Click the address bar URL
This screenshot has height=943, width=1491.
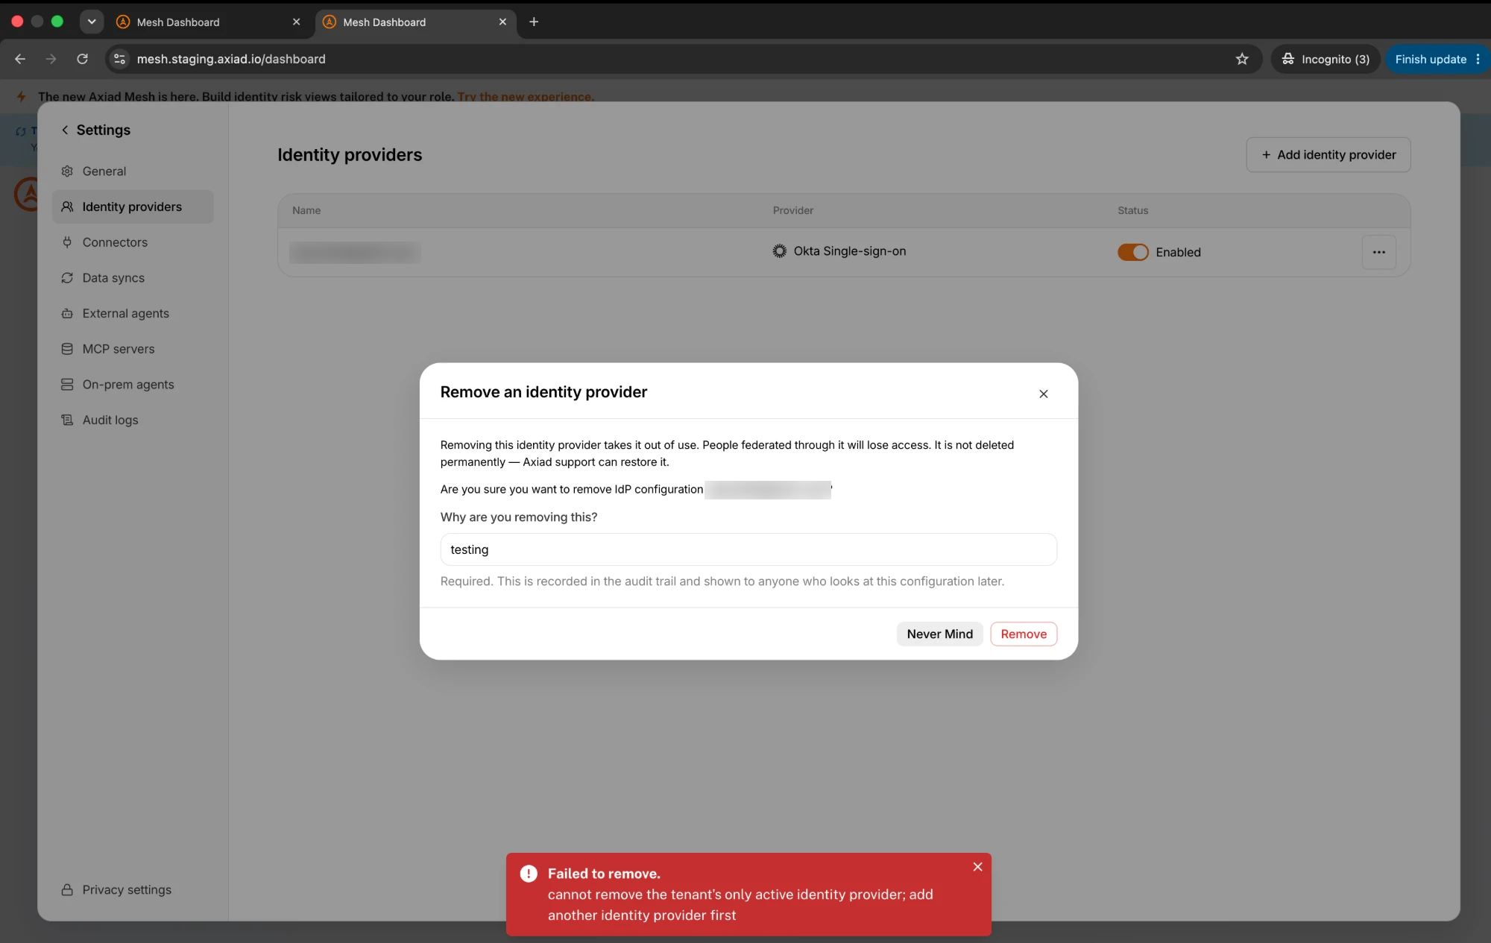[231, 59]
